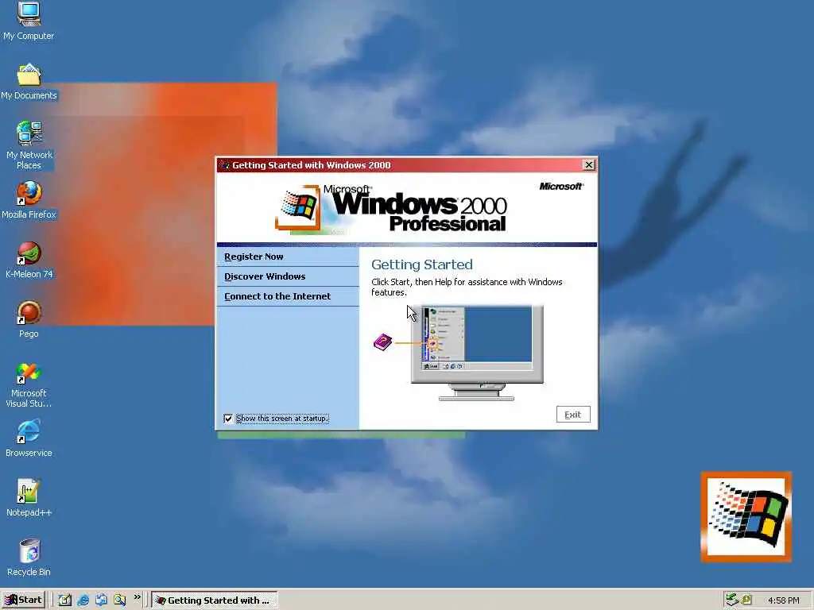Image resolution: width=814 pixels, height=610 pixels.
Task: Click the Windows 2000 Professional banner logo
Action: [391, 209]
